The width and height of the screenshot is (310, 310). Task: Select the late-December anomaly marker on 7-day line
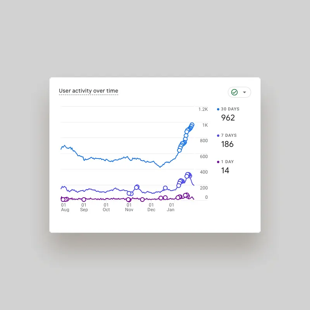[165, 188]
